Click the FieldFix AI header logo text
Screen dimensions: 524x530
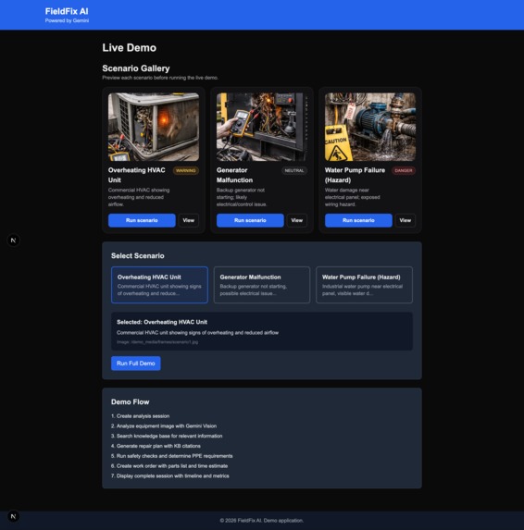click(67, 11)
